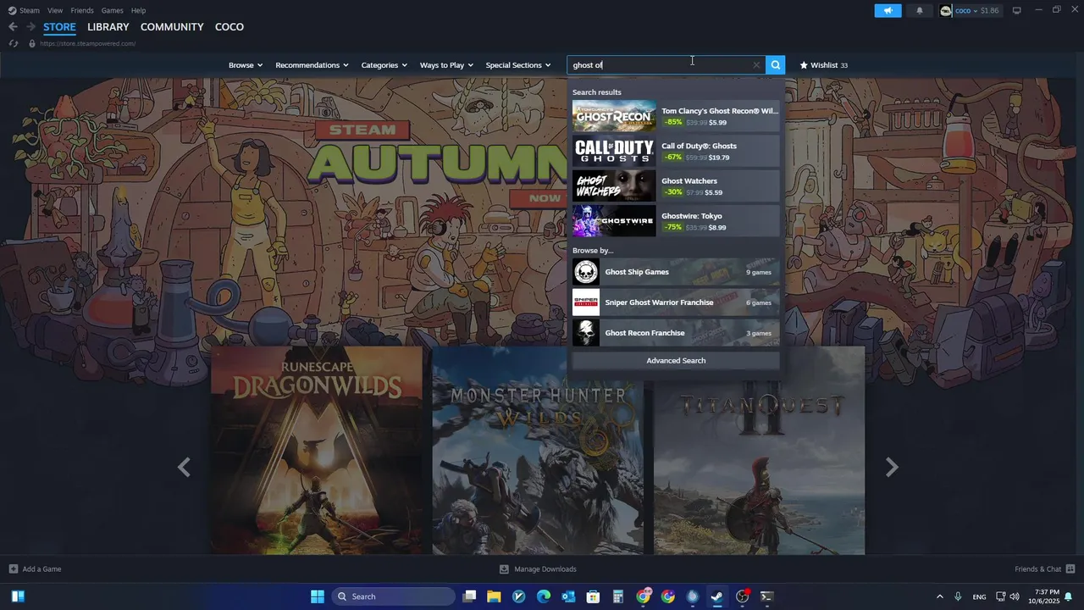1084x610 pixels.
Task: Open Microsoft Store from taskbar
Action: click(593, 596)
